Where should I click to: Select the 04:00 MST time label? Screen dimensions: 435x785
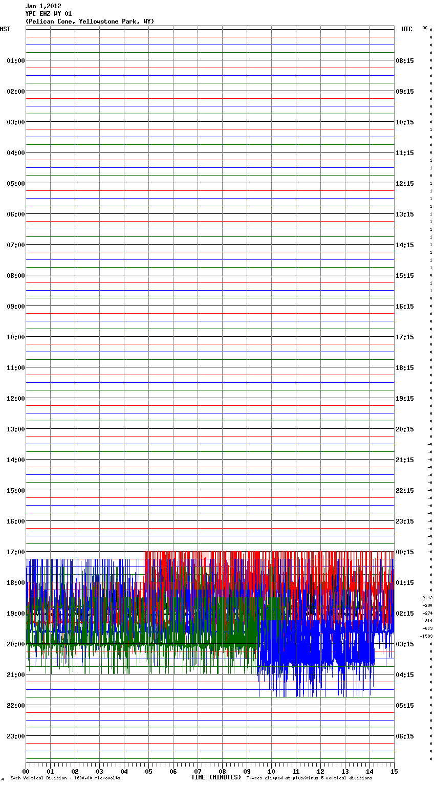[x=16, y=153]
